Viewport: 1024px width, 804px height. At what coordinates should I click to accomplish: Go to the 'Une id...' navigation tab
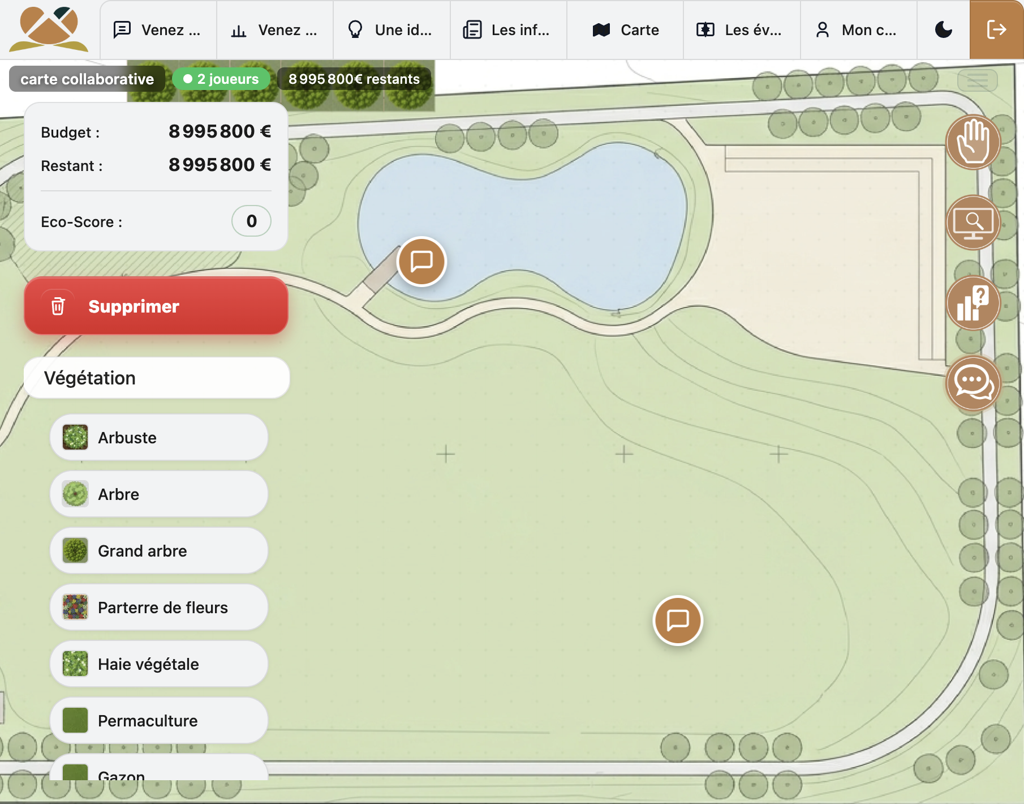tap(391, 30)
